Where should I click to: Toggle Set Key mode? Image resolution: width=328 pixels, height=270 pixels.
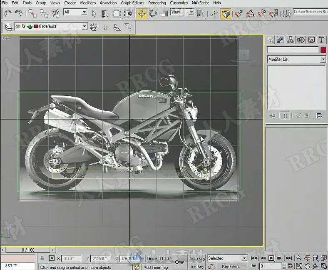tap(197, 266)
